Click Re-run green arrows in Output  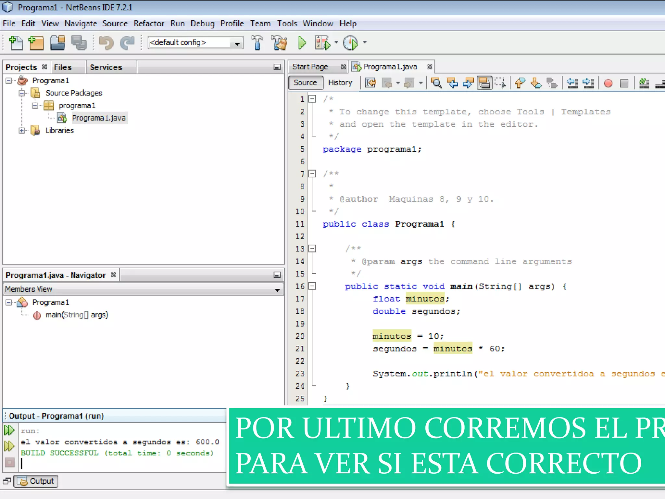pos(9,430)
